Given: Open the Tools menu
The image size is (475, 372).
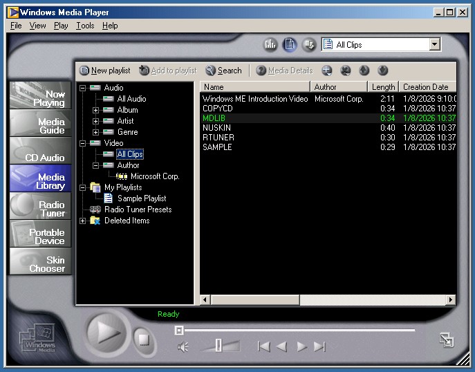Looking at the screenshot, I should tap(85, 26).
